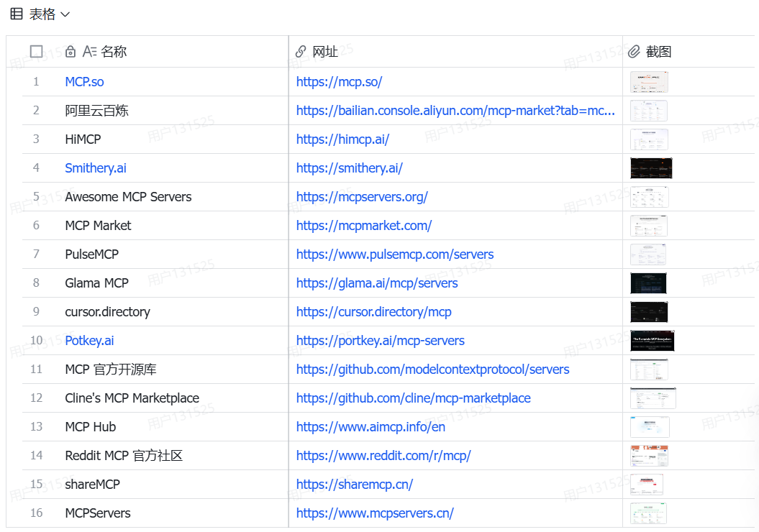The image size is (759, 532).
Task: Open the Reddit MCP 官方社区 screenshot thumbnail
Action: pos(649,456)
